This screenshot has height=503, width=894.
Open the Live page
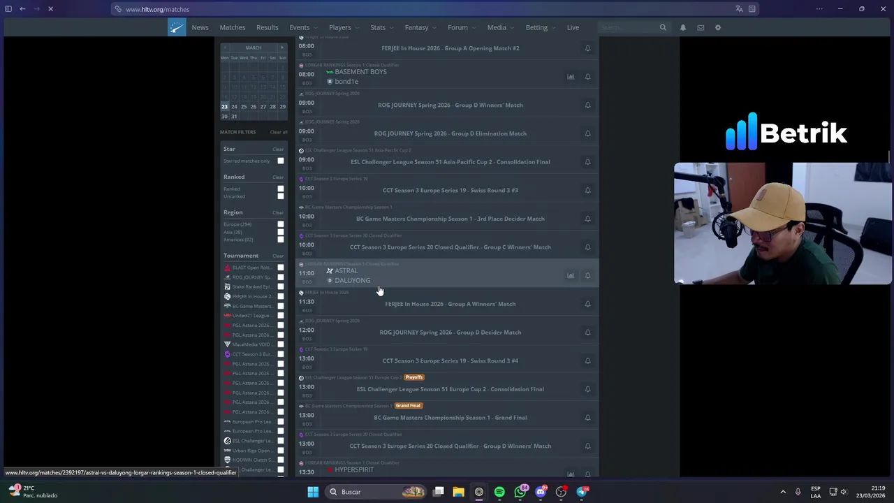point(573,27)
